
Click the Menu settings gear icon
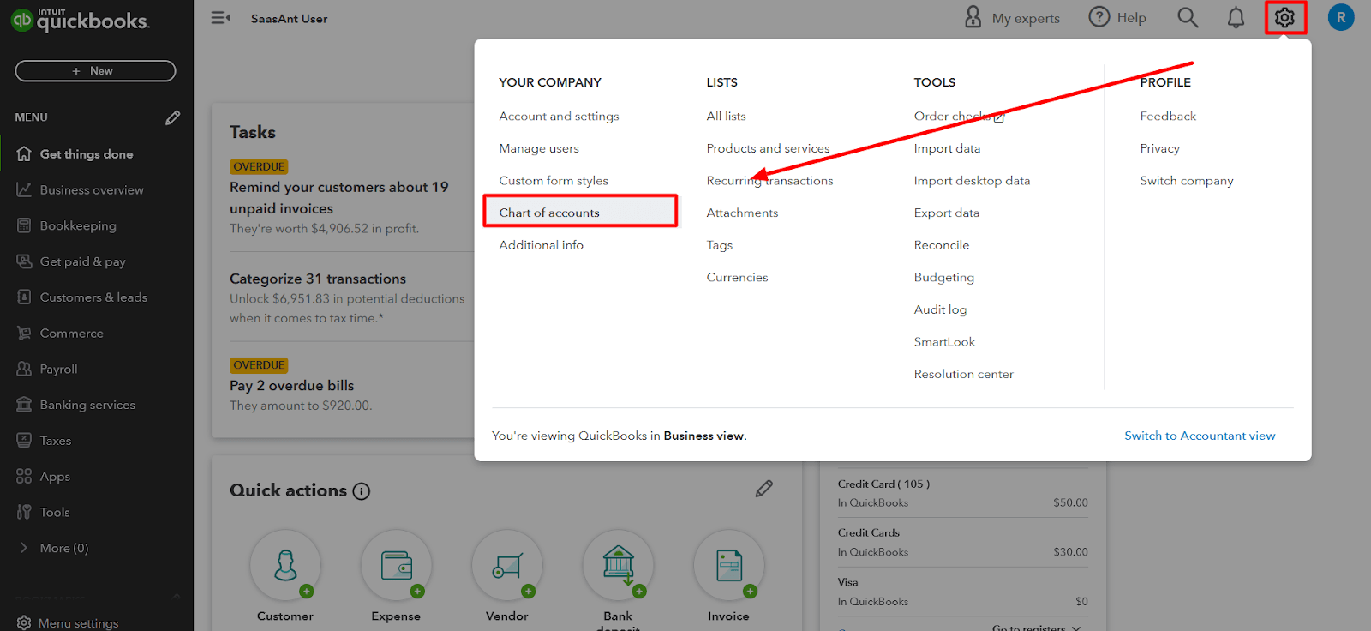coord(24,622)
